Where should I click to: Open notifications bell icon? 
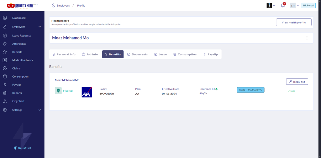click(283, 5)
